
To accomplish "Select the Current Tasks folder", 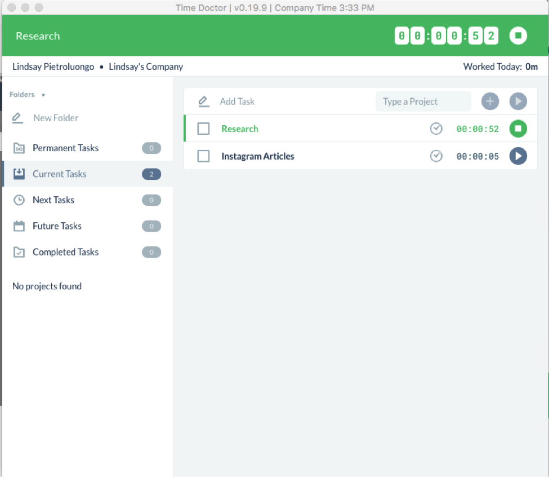I will tap(87, 174).
